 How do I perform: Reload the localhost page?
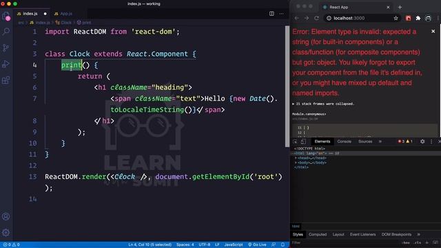(x=316, y=18)
